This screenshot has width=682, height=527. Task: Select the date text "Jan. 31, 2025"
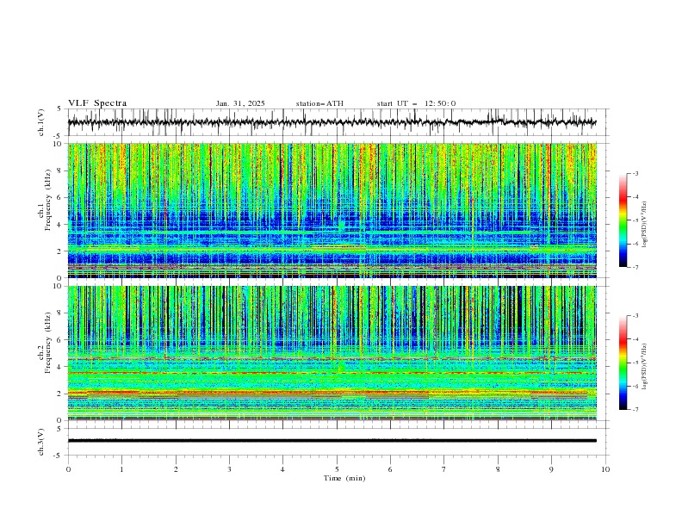click(240, 103)
